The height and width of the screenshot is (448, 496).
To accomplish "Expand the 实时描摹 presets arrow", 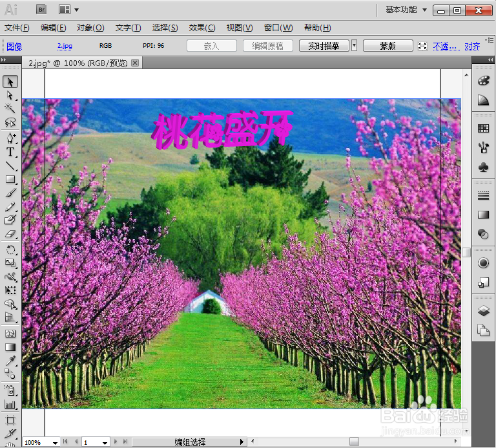I will (x=355, y=46).
